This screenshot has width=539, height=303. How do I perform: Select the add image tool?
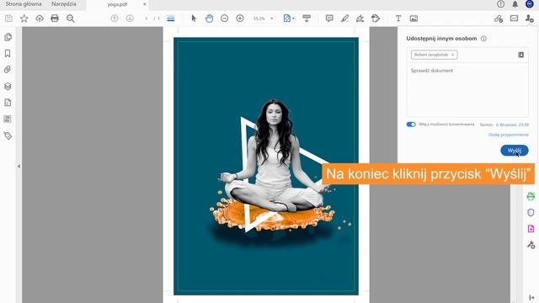tap(414, 19)
